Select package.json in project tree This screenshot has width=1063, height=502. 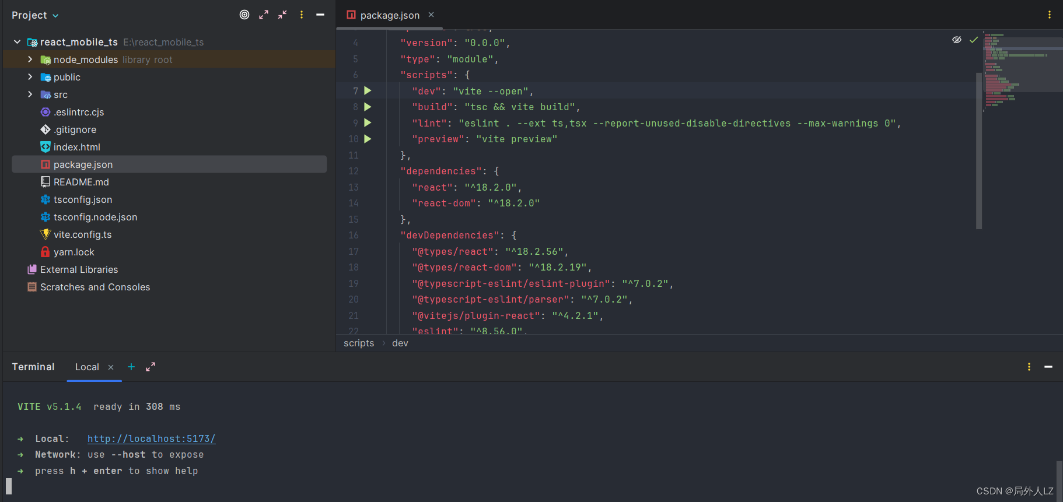(169, 164)
